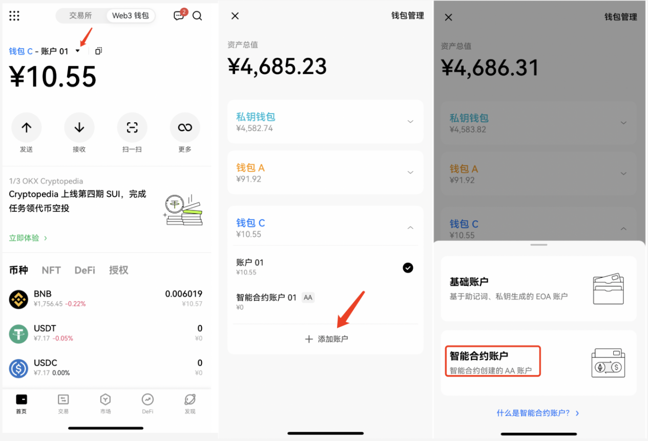The width and height of the screenshot is (648, 441).
Task: Open the 钱包 C account dropdown arrow
Action: [78, 51]
